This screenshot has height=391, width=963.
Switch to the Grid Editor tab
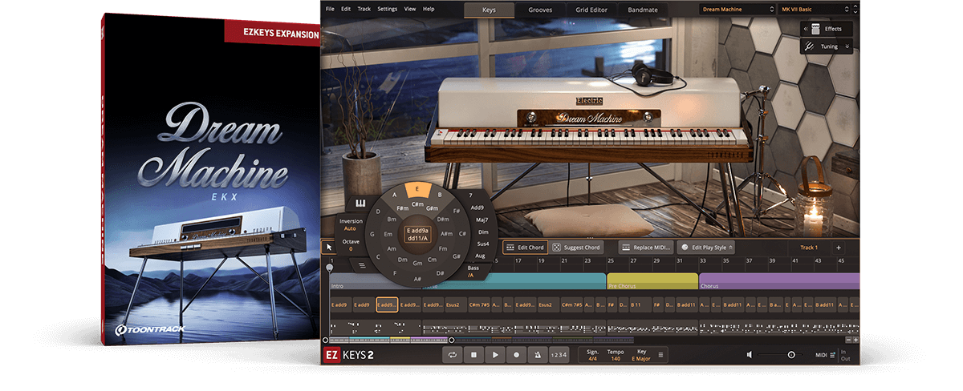(591, 10)
